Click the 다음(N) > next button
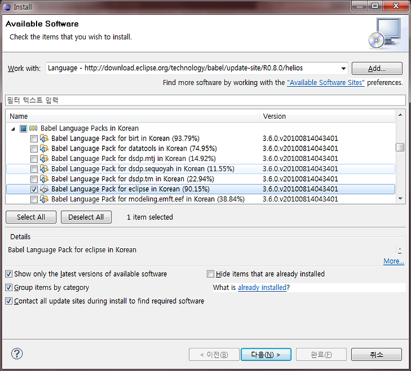This screenshot has width=411, height=371. coord(266,354)
